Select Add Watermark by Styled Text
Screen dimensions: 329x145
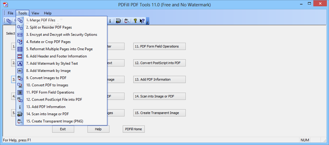click(62, 63)
